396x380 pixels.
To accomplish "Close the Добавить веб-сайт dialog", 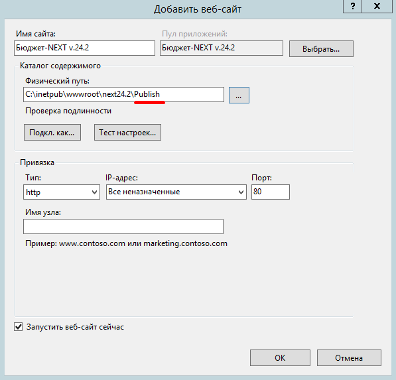I will (377, 6).
